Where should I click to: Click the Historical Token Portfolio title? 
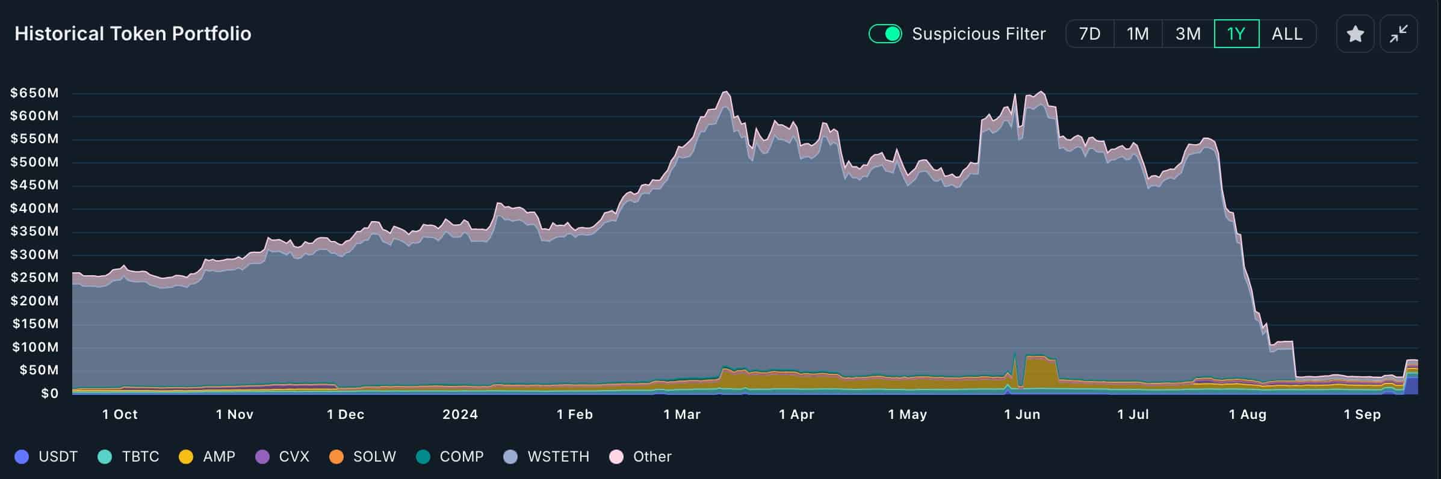click(133, 34)
